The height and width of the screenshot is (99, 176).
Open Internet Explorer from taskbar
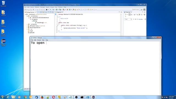point(8,97)
